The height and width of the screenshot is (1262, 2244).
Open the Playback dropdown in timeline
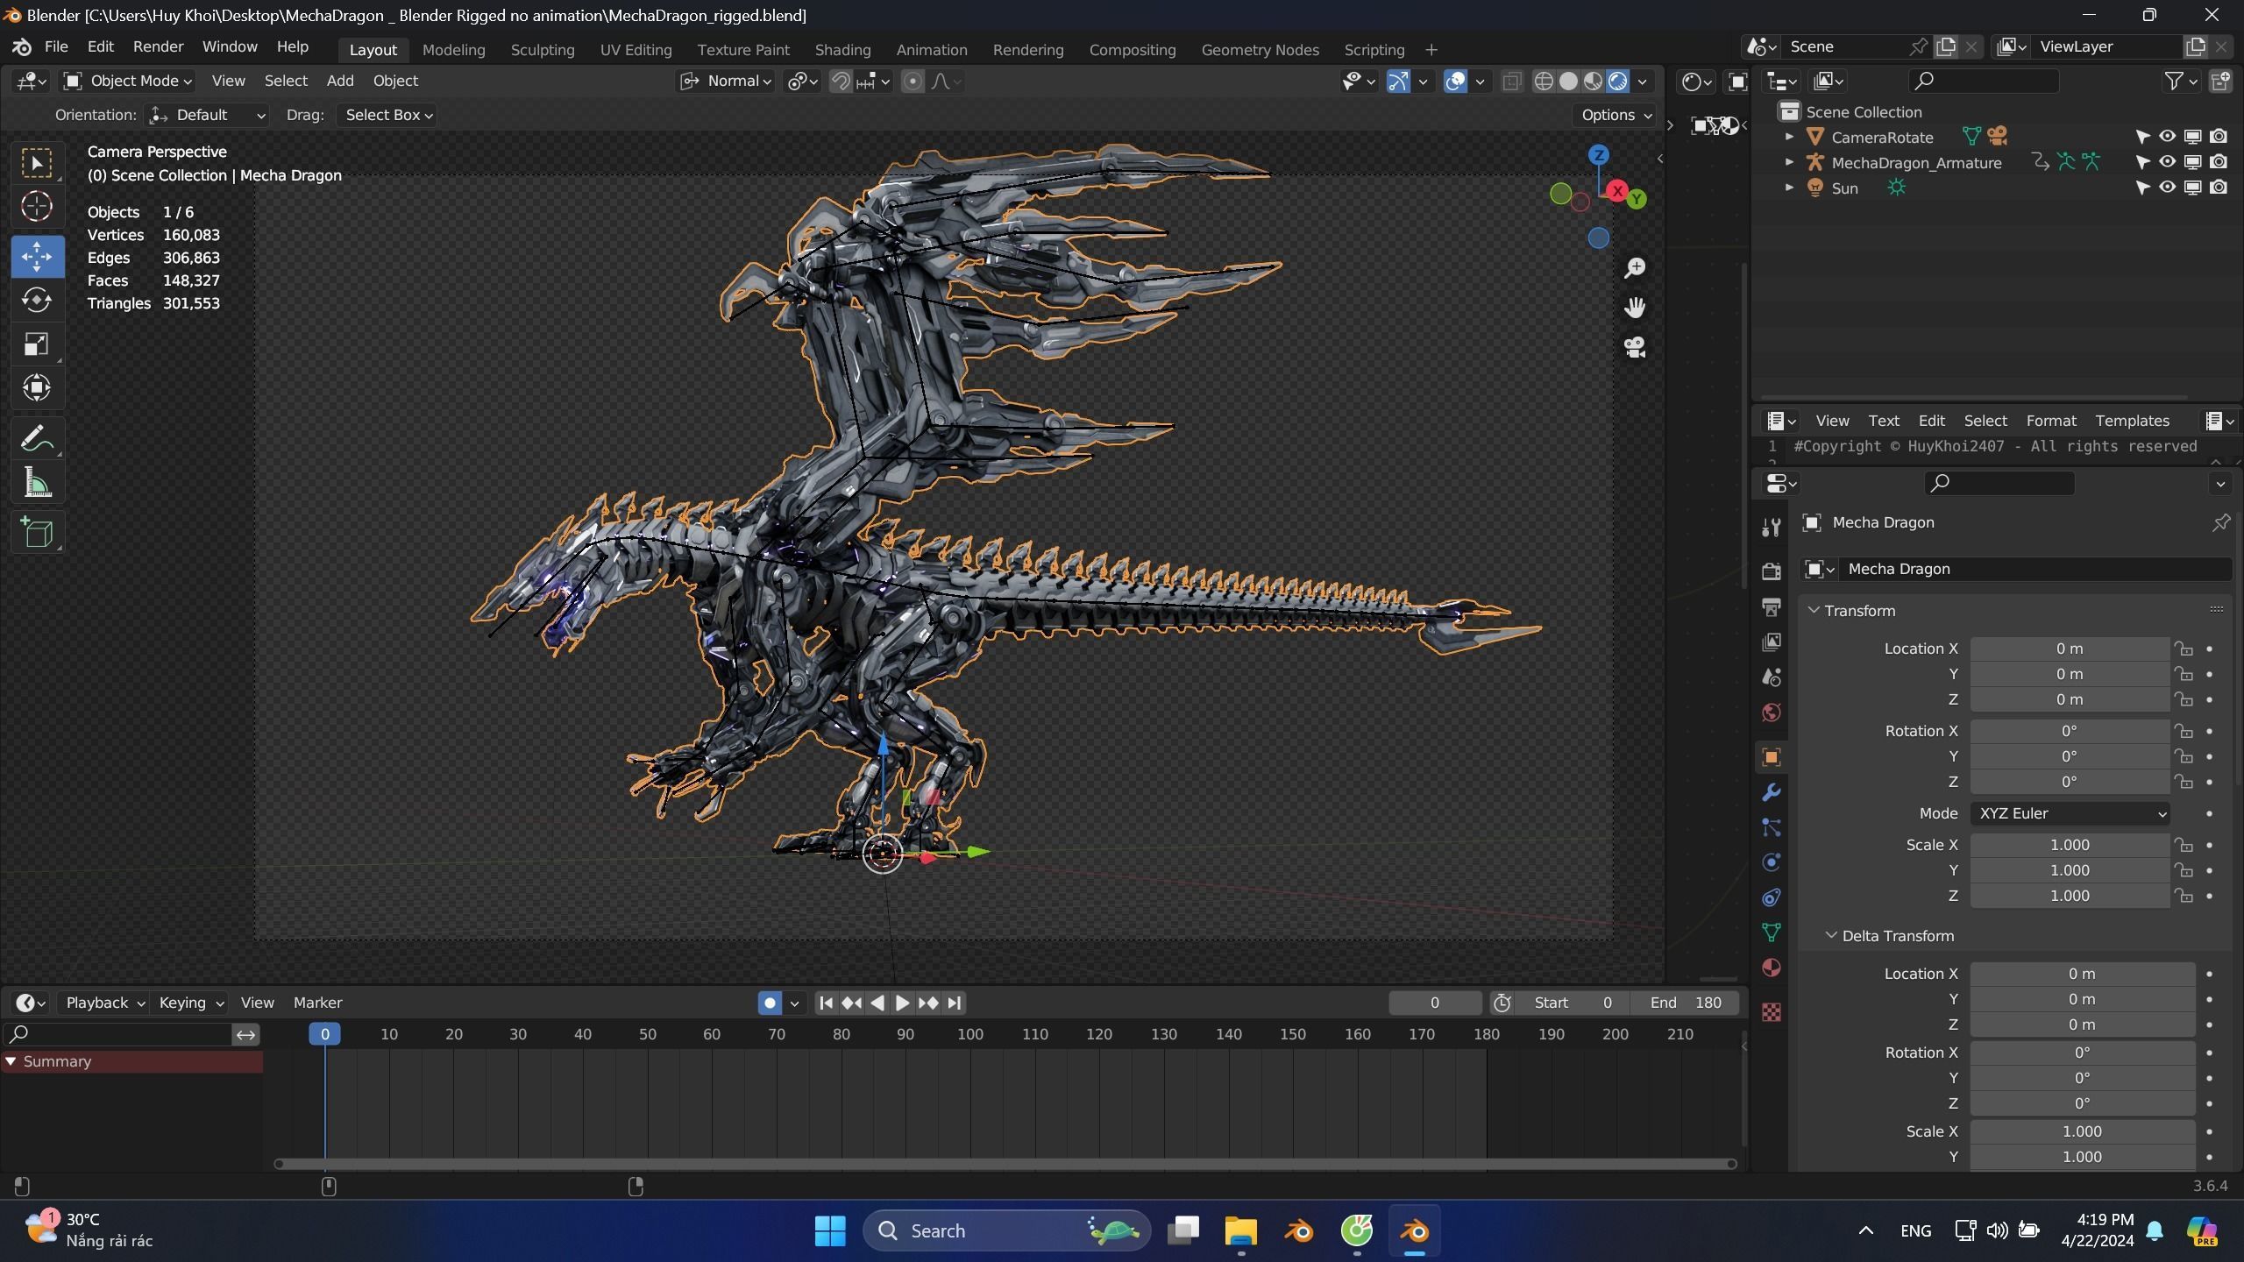pyautogui.click(x=104, y=1003)
